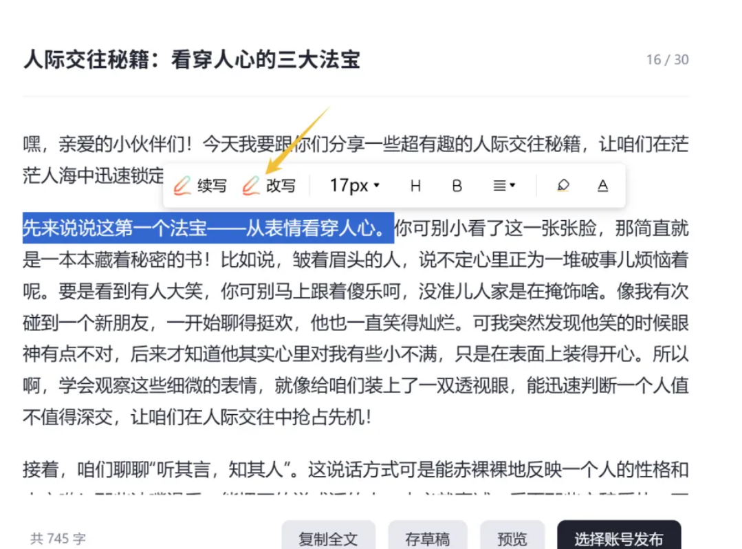Click the text 你可别小看了这一张张脸
This screenshot has height=549, width=742.
(496, 228)
